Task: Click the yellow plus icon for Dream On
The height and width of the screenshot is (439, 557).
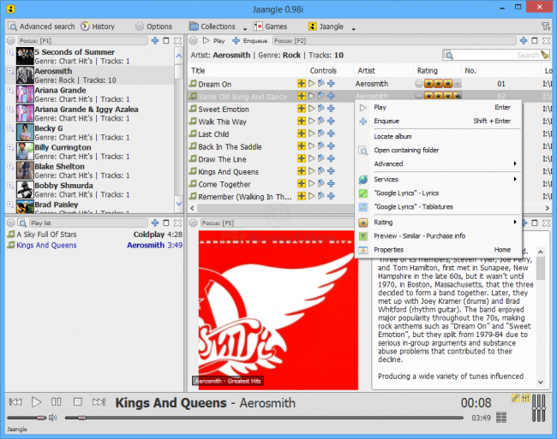Action: click(x=302, y=84)
